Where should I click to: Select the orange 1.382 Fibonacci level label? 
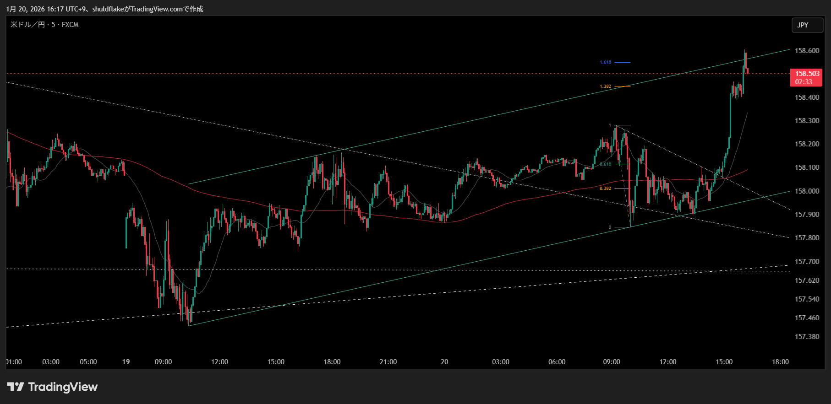605,86
